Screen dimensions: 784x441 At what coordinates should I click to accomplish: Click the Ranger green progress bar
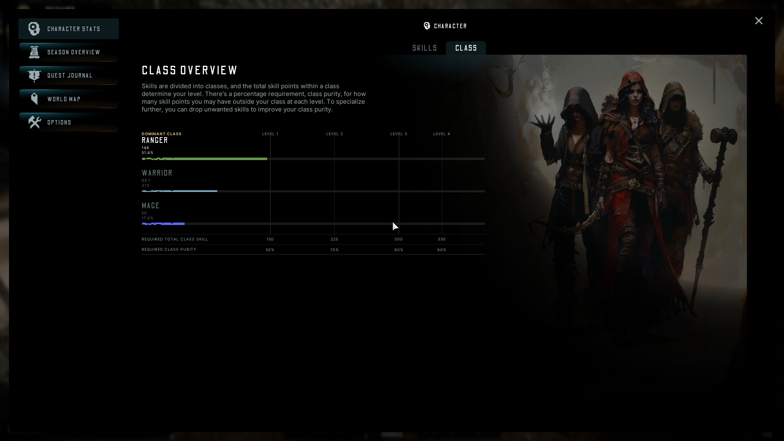pyautogui.click(x=204, y=159)
